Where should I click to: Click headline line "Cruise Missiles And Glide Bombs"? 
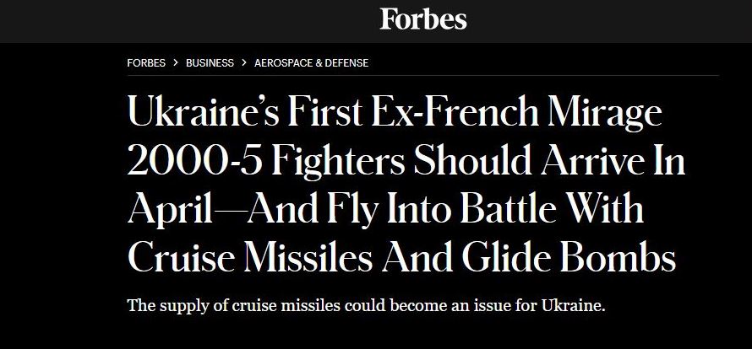pos(401,257)
